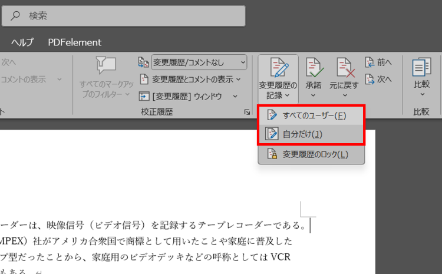This screenshot has width=442, height=274.
Task: Open the ヘルプ ribbon tab
Action: click(x=22, y=42)
